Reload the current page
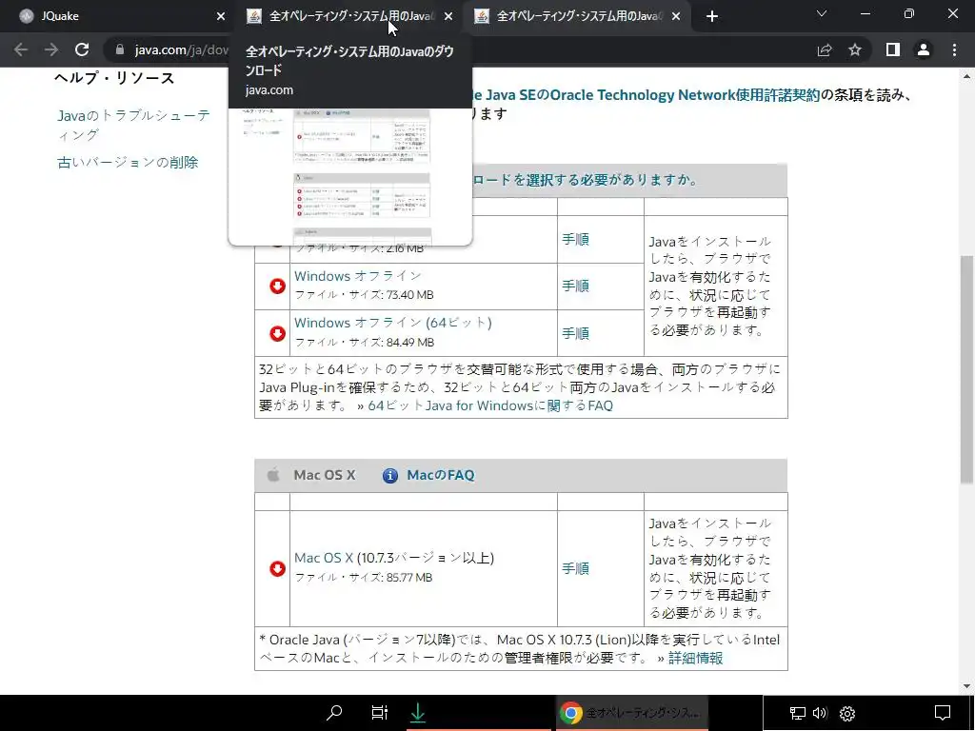975x731 pixels. [82, 49]
